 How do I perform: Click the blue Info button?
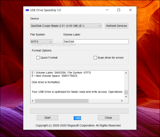[77, 118]
